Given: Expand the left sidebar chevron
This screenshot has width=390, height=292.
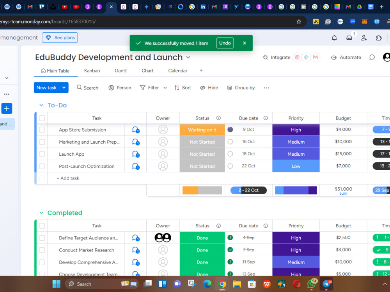Looking at the screenshot, I should (7, 78).
